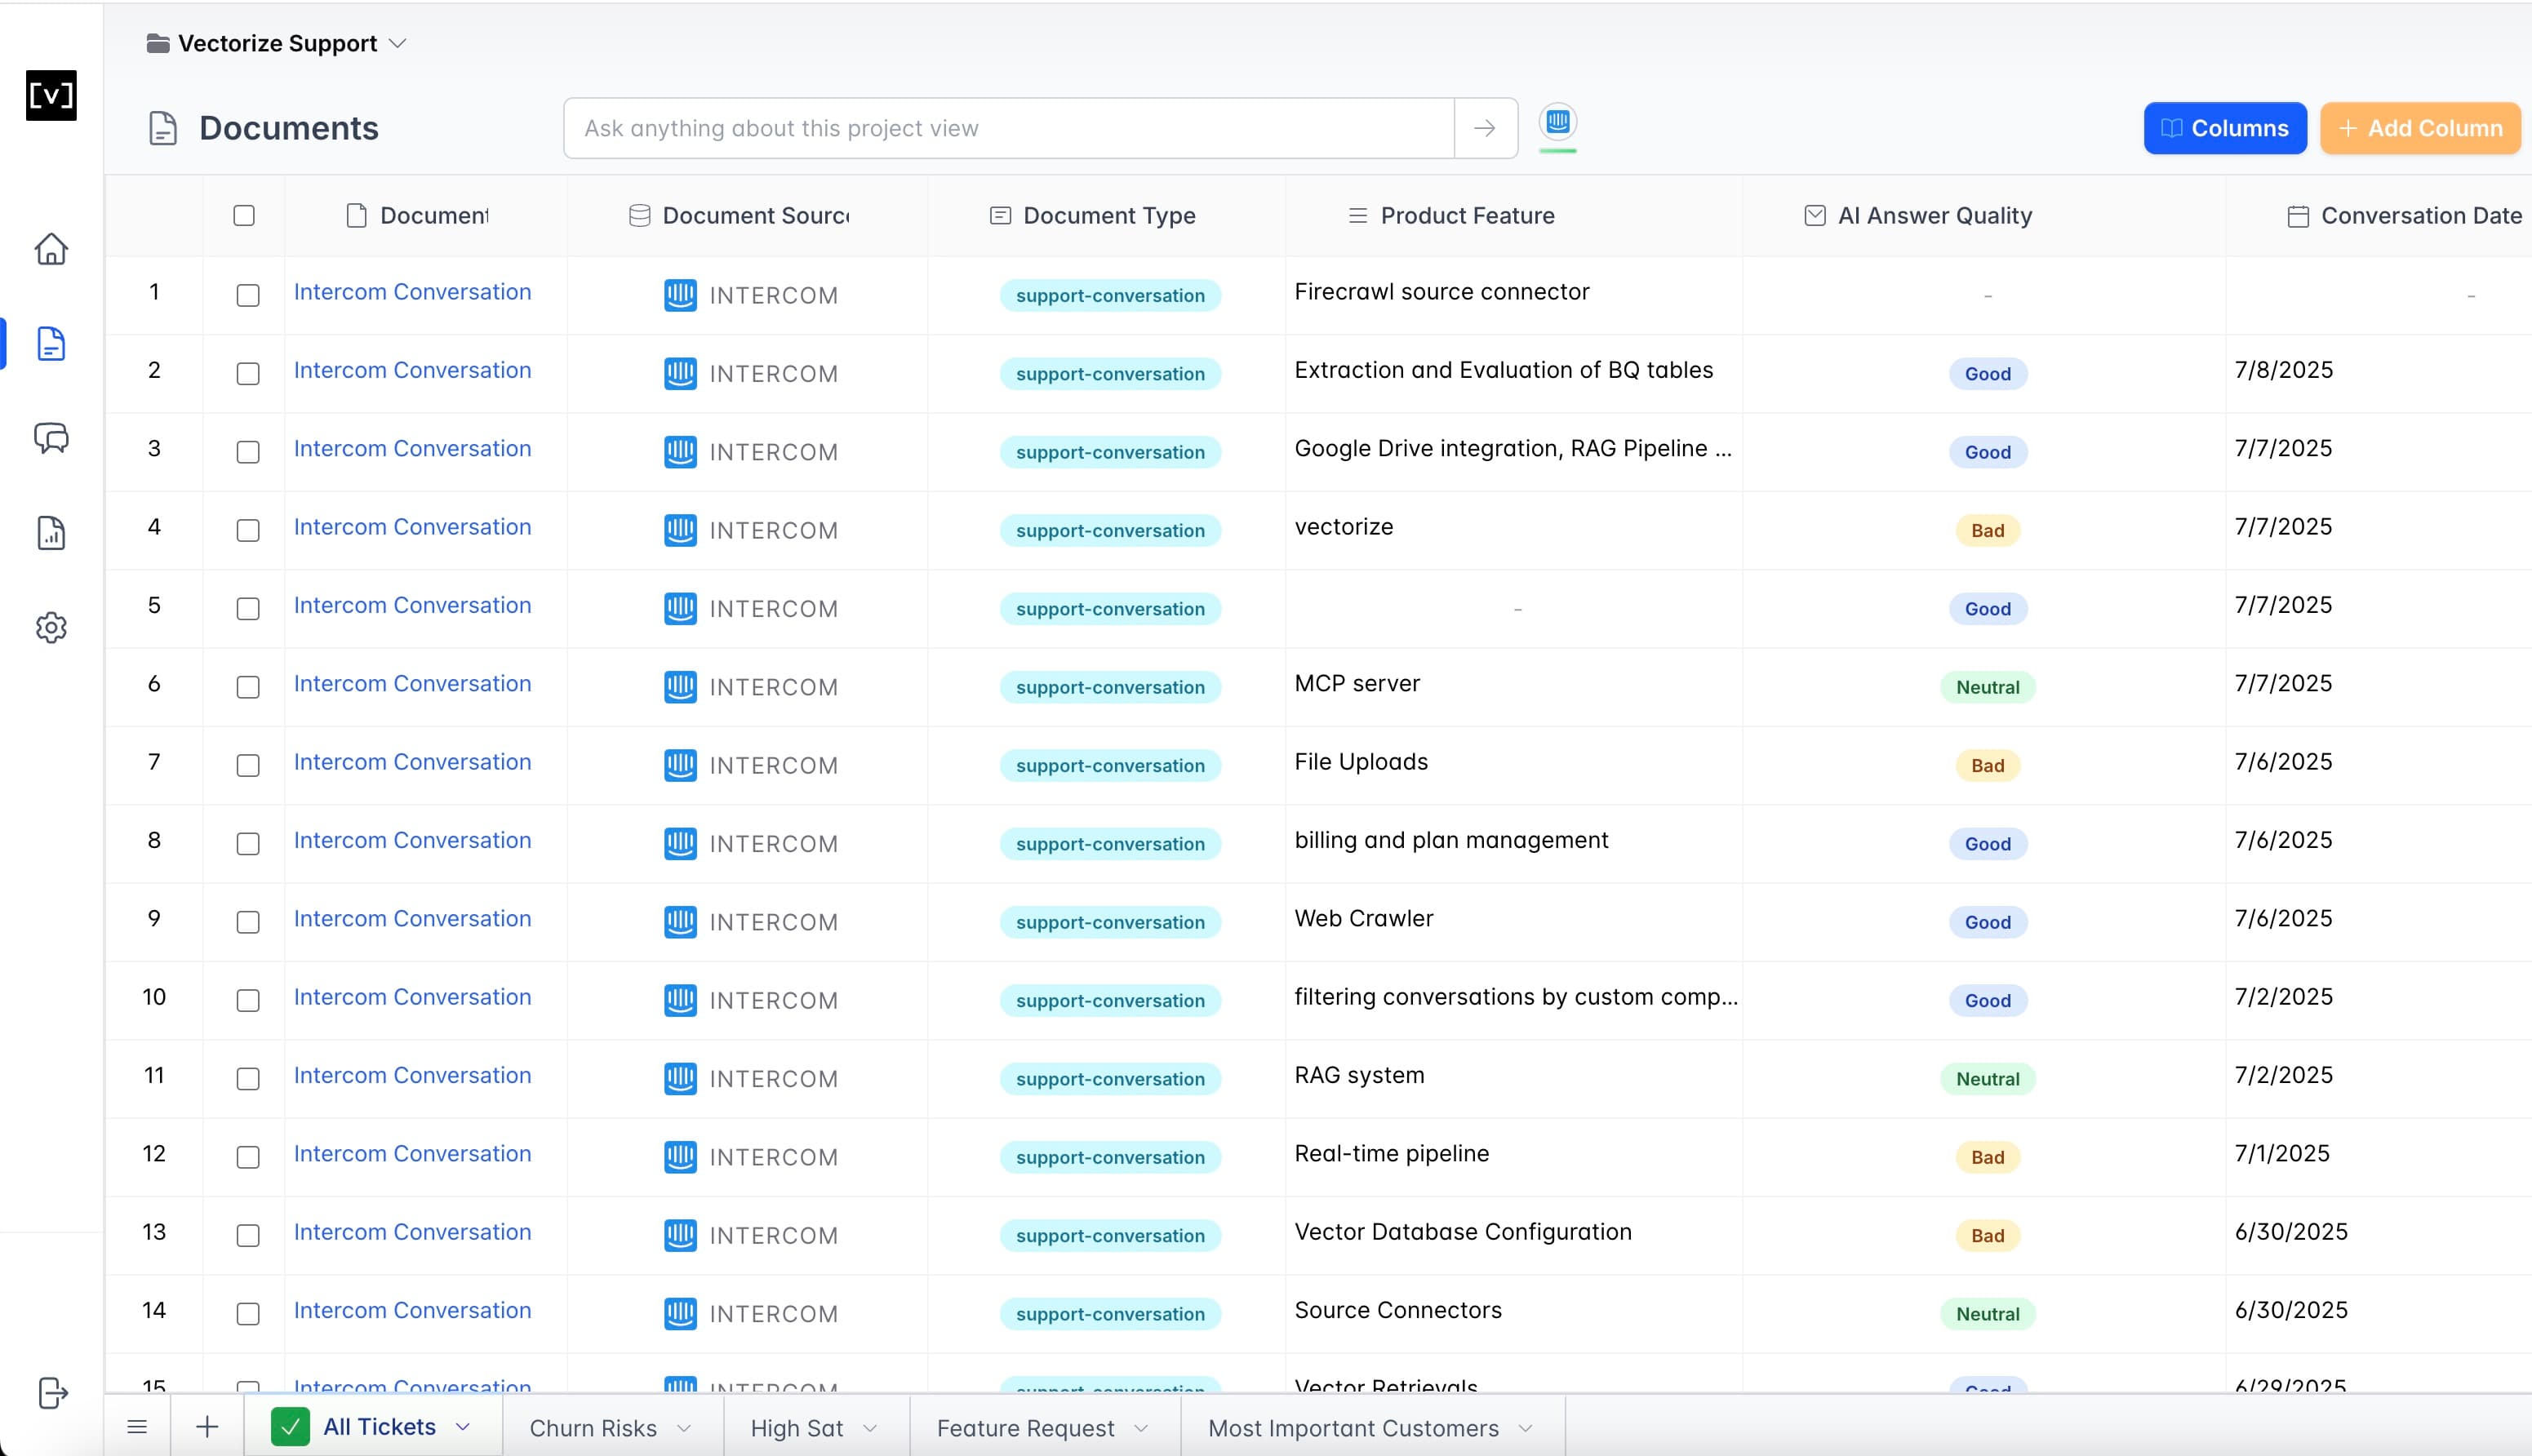Open the chat conversations sidebar icon
Image resolution: width=2532 pixels, height=1456 pixels.
pyautogui.click(x=51, y=438)
